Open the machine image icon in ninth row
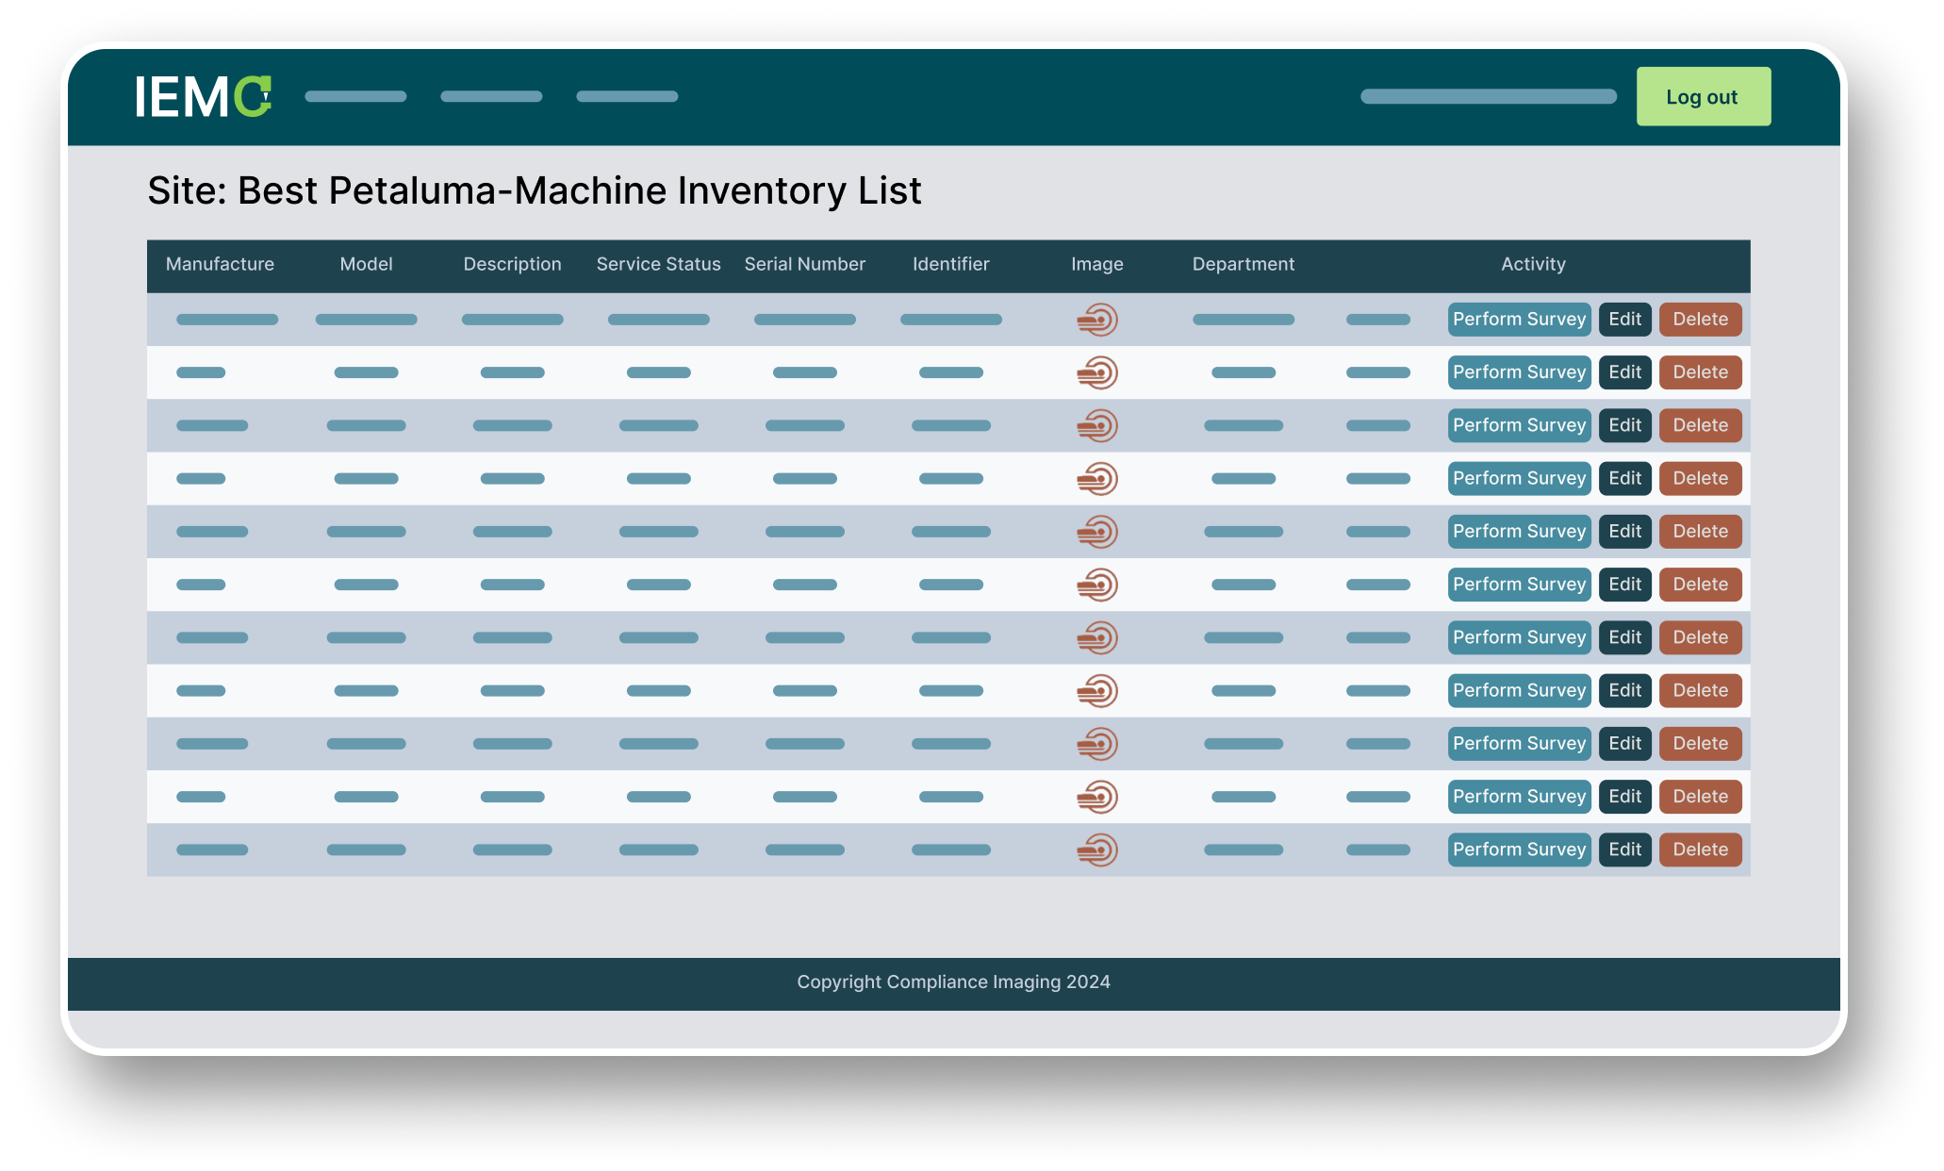1944x1171 pixels. (x=1097, y=744)
